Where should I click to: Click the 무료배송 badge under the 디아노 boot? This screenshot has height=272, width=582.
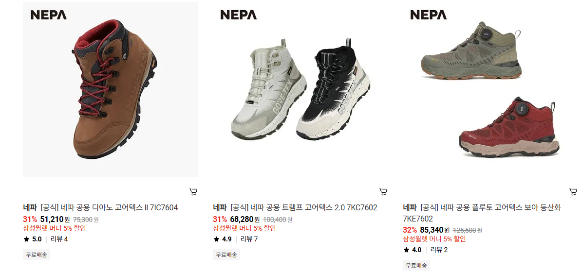(37, 255)
